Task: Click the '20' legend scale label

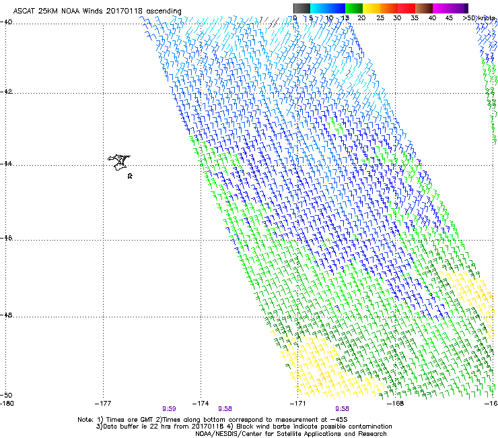Action: (361, 18)
